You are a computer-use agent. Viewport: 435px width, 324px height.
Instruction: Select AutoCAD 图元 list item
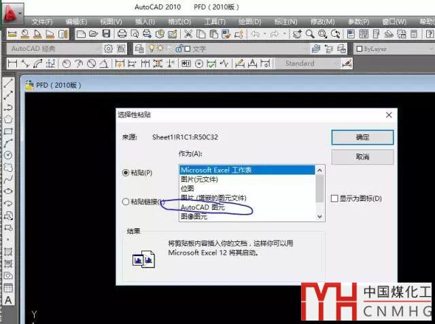(x=247, y=207)
